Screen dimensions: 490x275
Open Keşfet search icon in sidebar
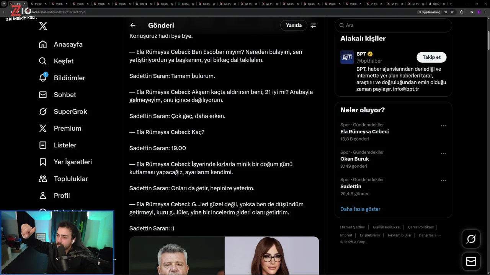tap(43, 61)
